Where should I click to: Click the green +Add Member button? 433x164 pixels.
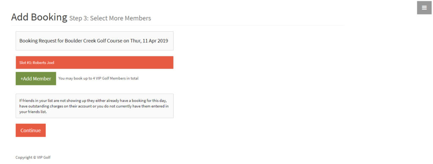[x=36, y=79]
